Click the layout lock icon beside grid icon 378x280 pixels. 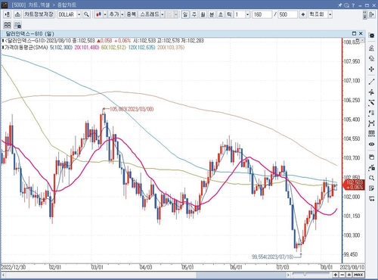17,25
